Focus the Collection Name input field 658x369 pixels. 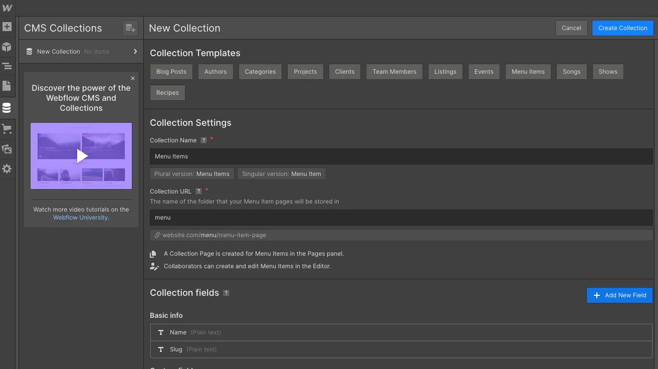401,156
